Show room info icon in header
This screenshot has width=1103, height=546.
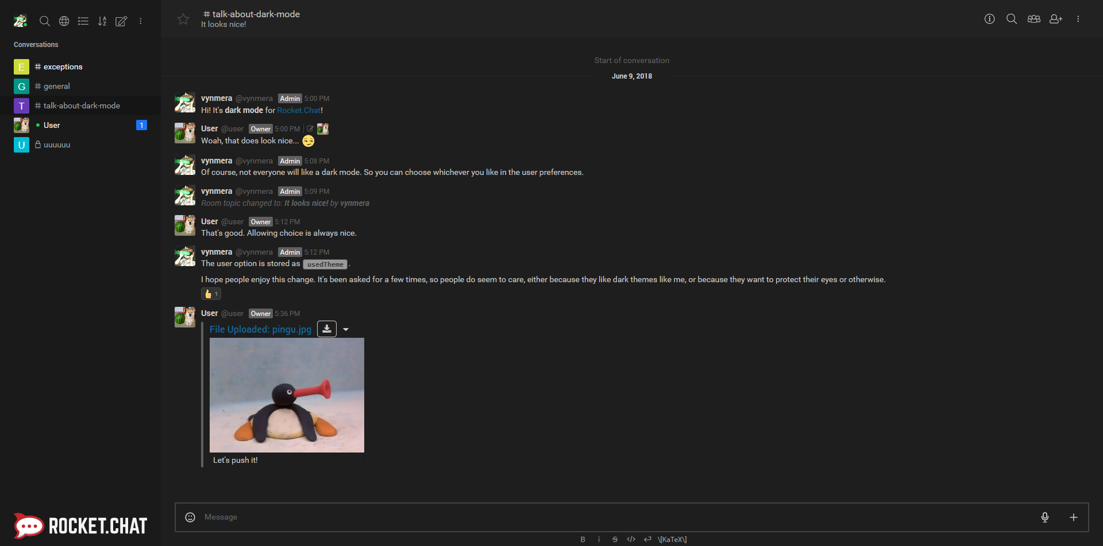pos(989,19)
